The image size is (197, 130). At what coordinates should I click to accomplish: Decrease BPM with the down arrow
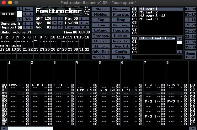click(60, 19)
